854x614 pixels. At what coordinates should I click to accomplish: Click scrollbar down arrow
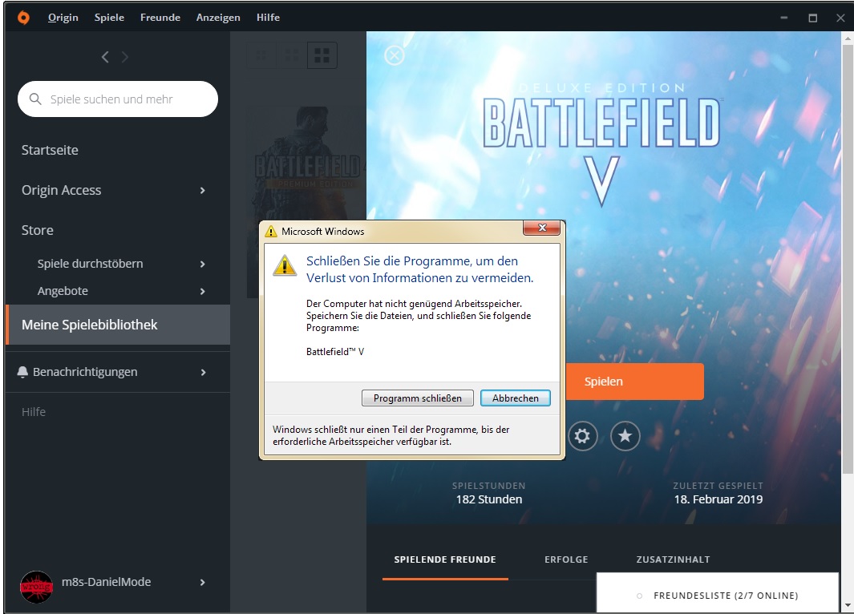(848, 605)
